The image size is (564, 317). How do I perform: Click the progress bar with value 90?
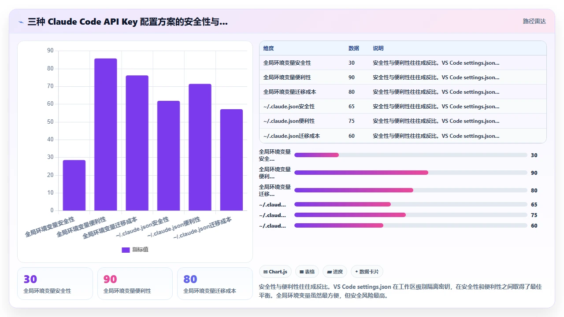click(x=411, y=173)
